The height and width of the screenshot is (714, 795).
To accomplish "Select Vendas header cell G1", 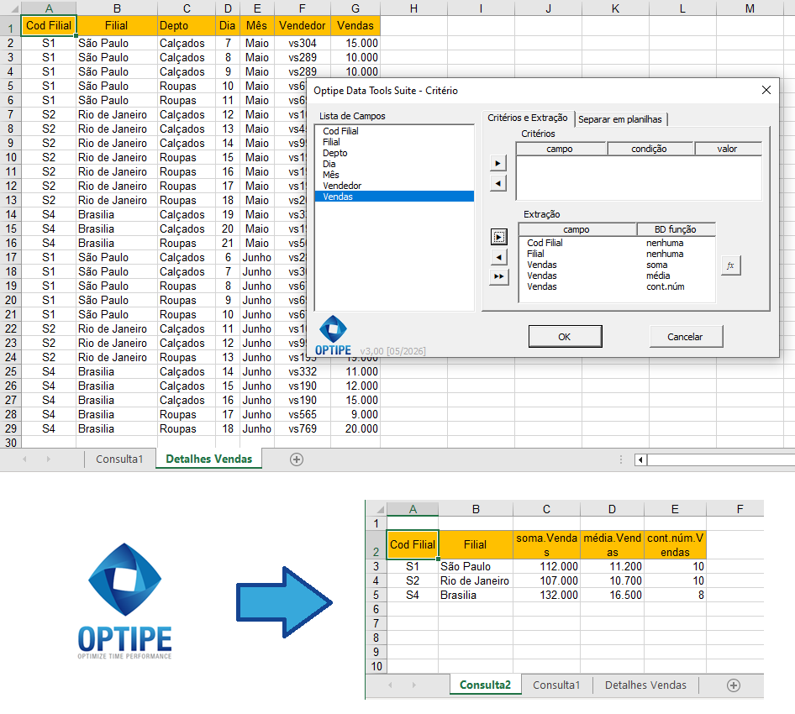I will [x=355, y=25].
